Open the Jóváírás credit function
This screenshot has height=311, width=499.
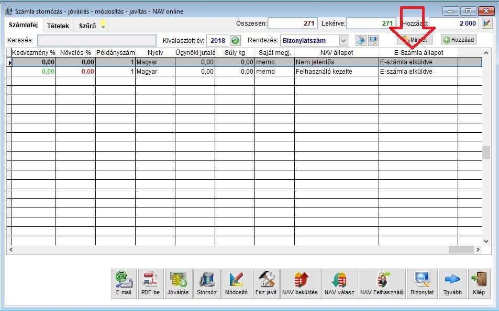coord(178,284)
